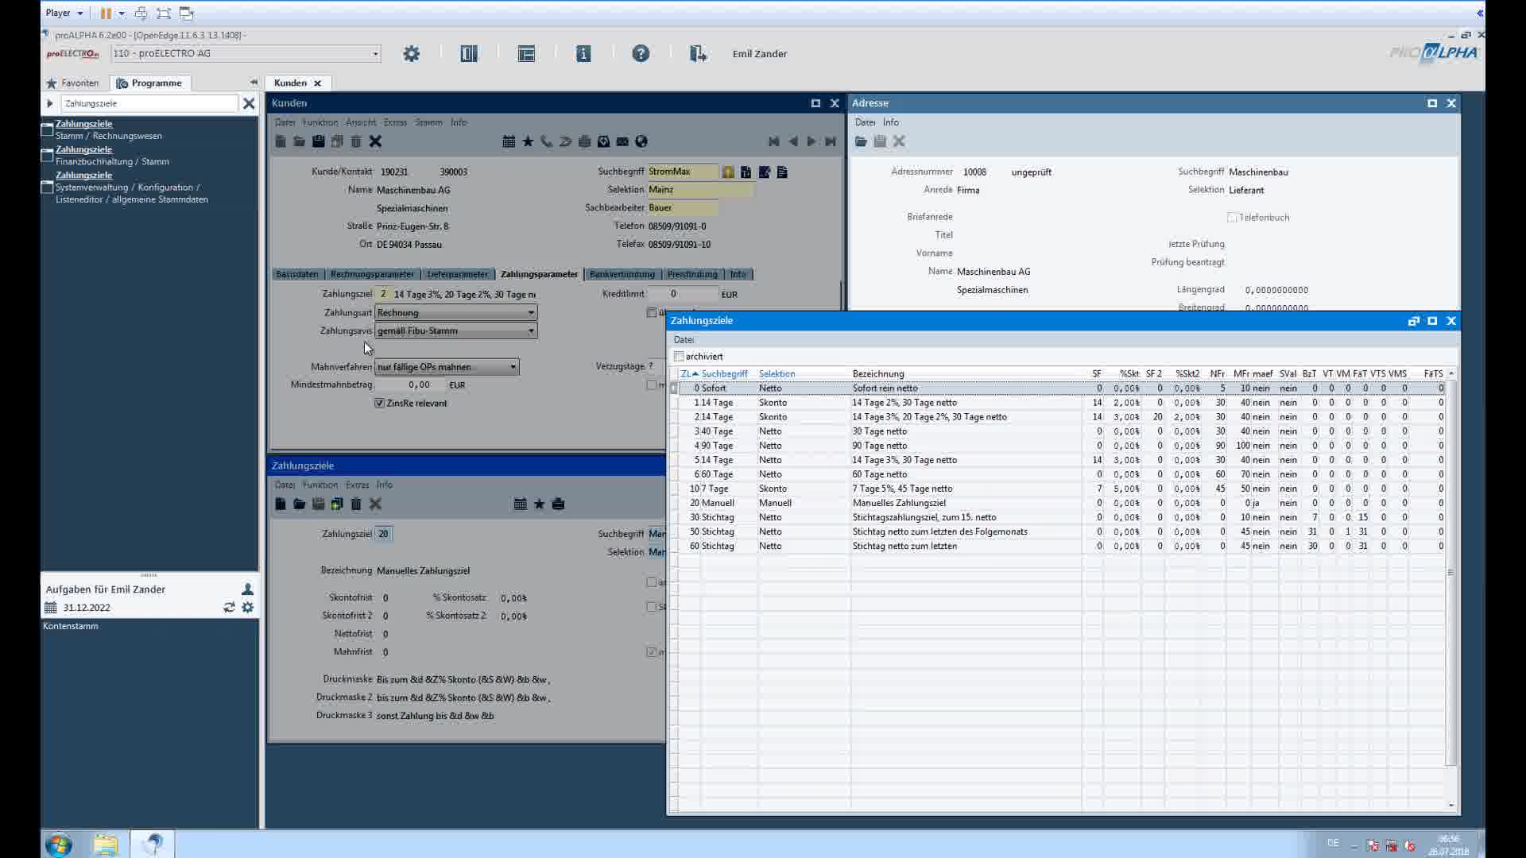The width and height of the screenshot is (1526, 858).
Task: Open calendar icon in Kunden toolbar
Action: 509,141
